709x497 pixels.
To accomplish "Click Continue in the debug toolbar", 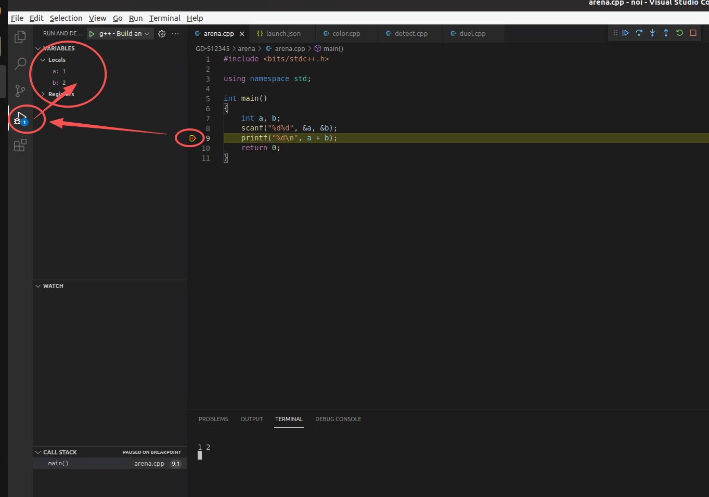I will [x=626, y=33].
